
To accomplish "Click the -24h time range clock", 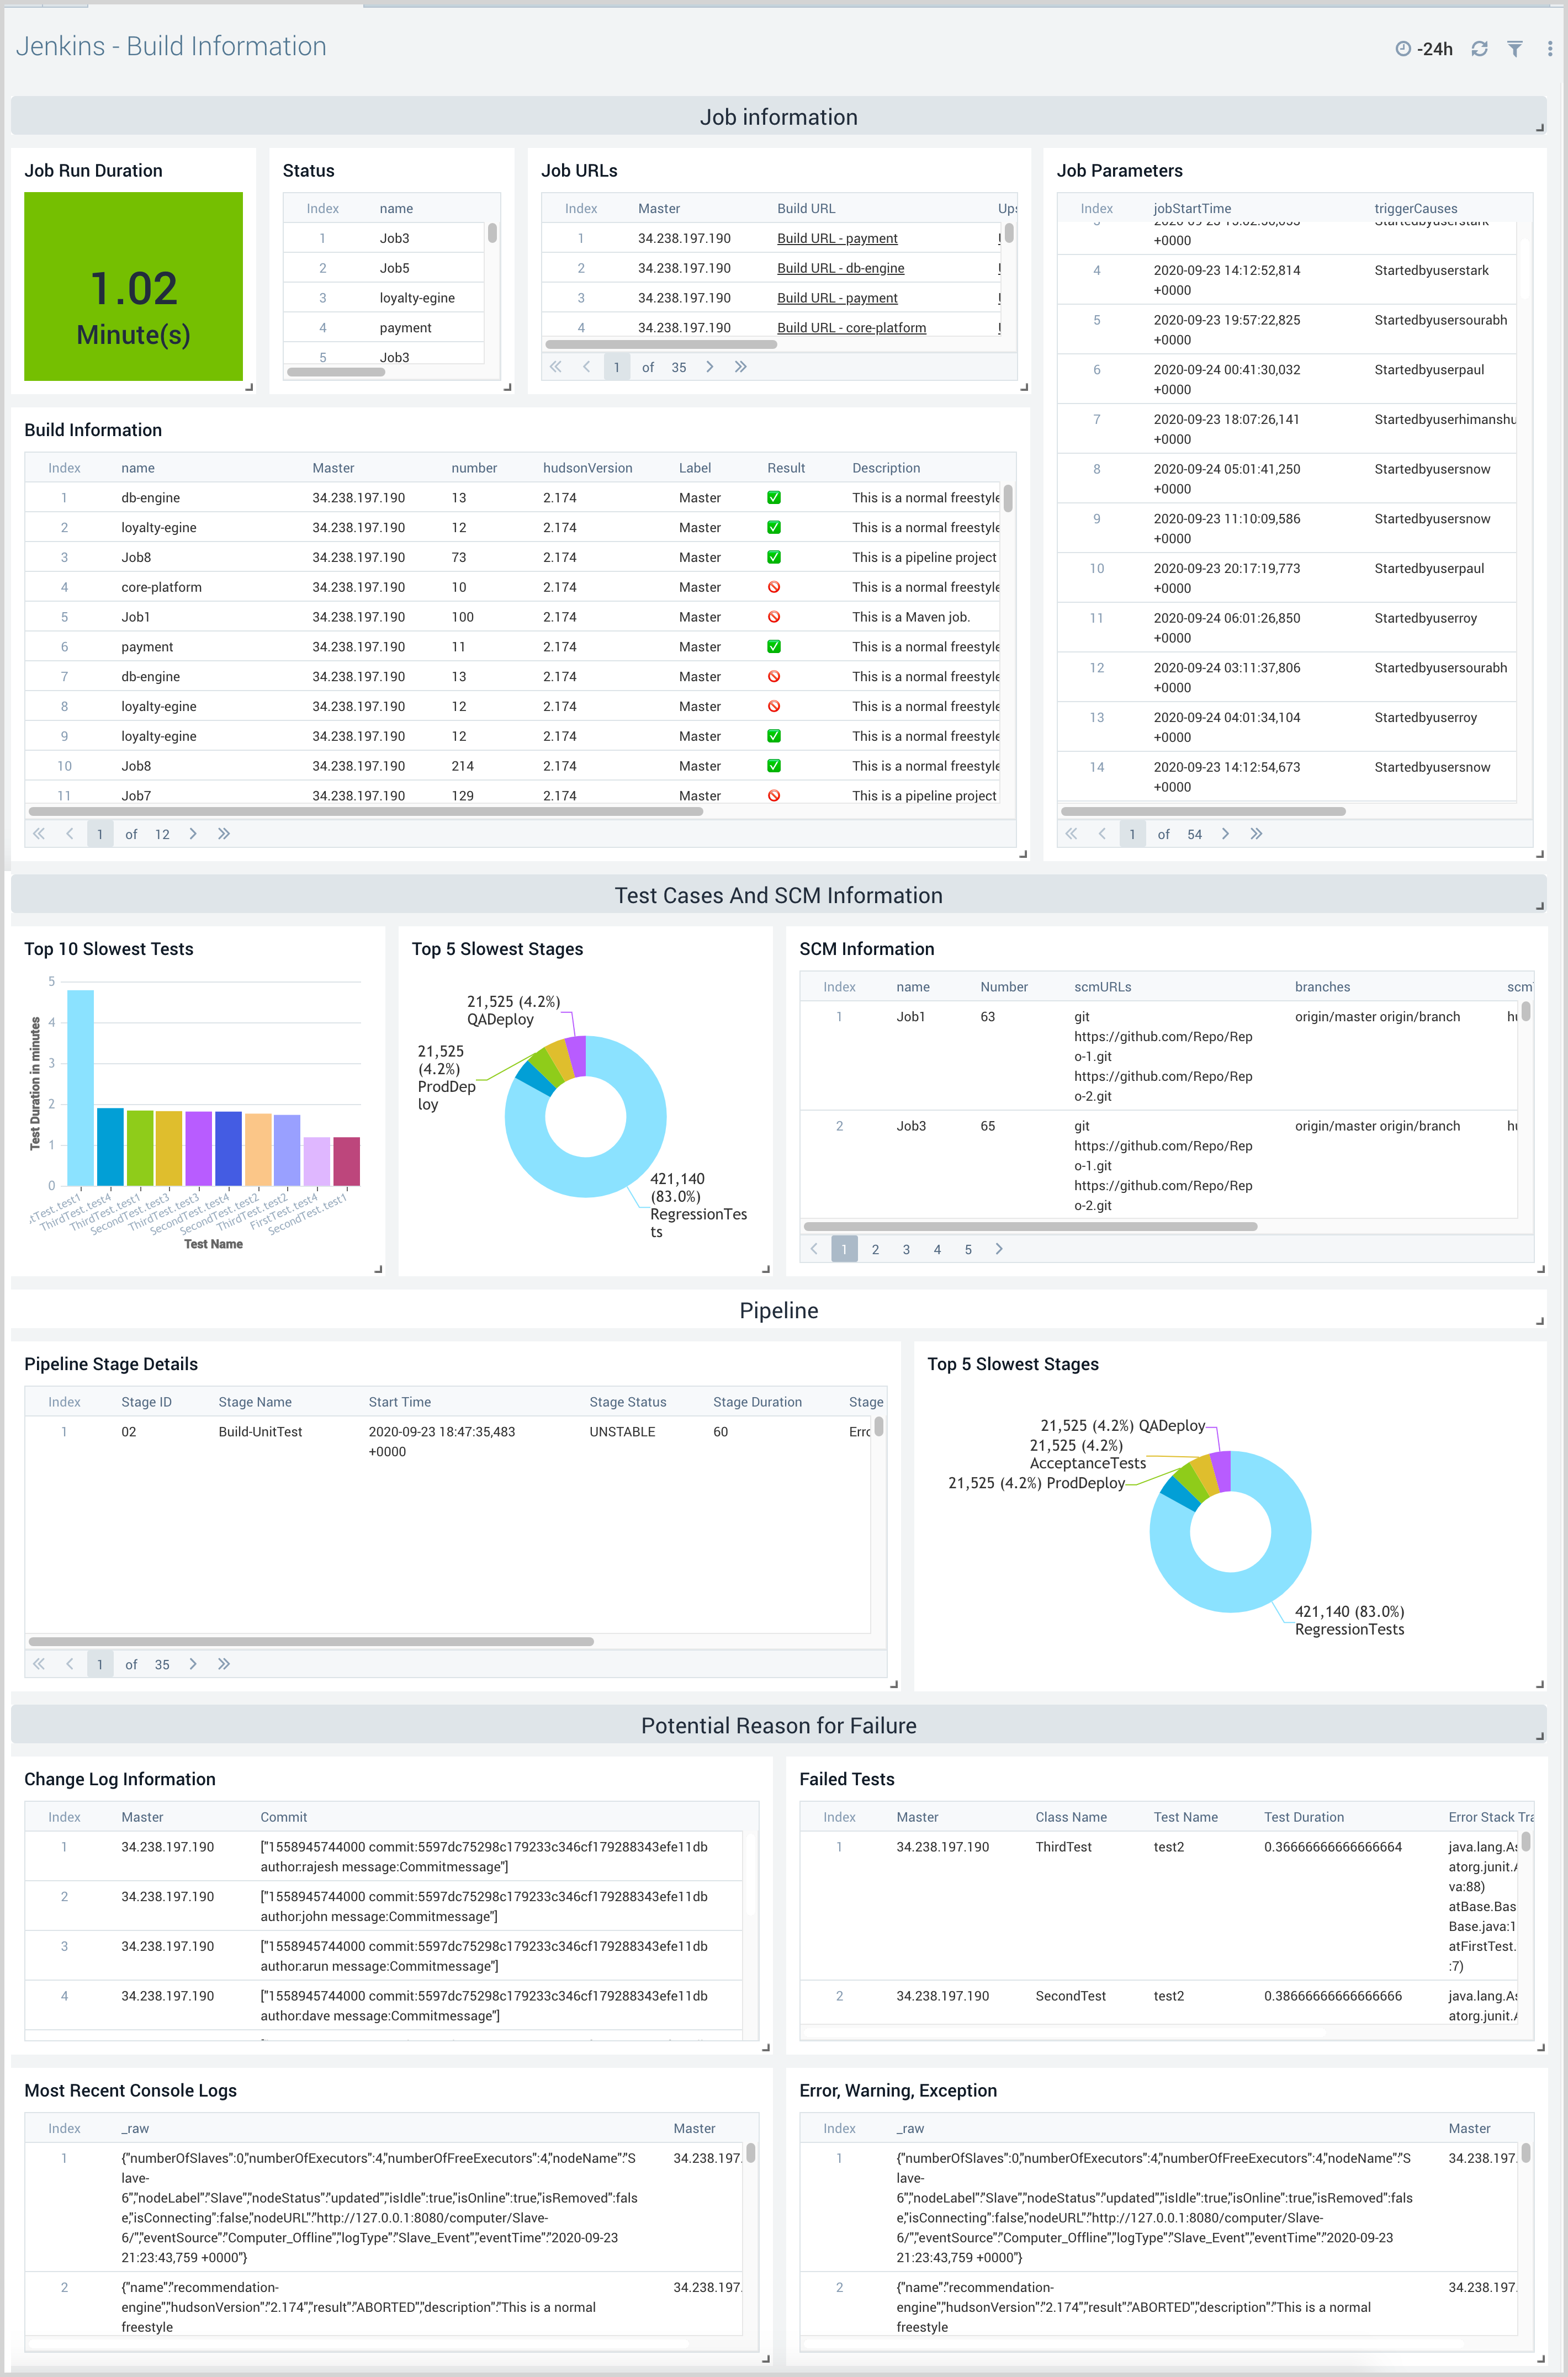I will click(x=1403, y=49).
